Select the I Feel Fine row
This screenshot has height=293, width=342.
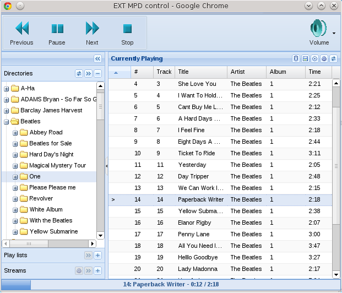pos(220,130)
